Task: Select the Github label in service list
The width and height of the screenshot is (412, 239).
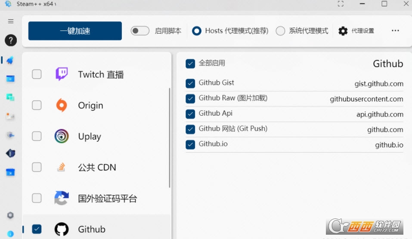Action: [92, 229]
